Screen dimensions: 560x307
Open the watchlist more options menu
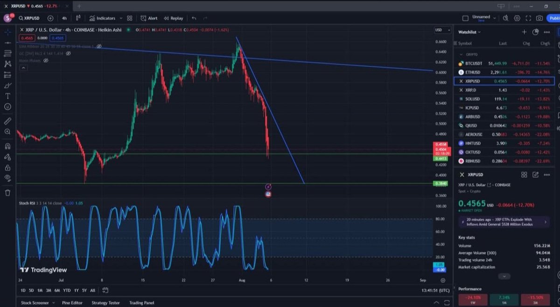546,32
